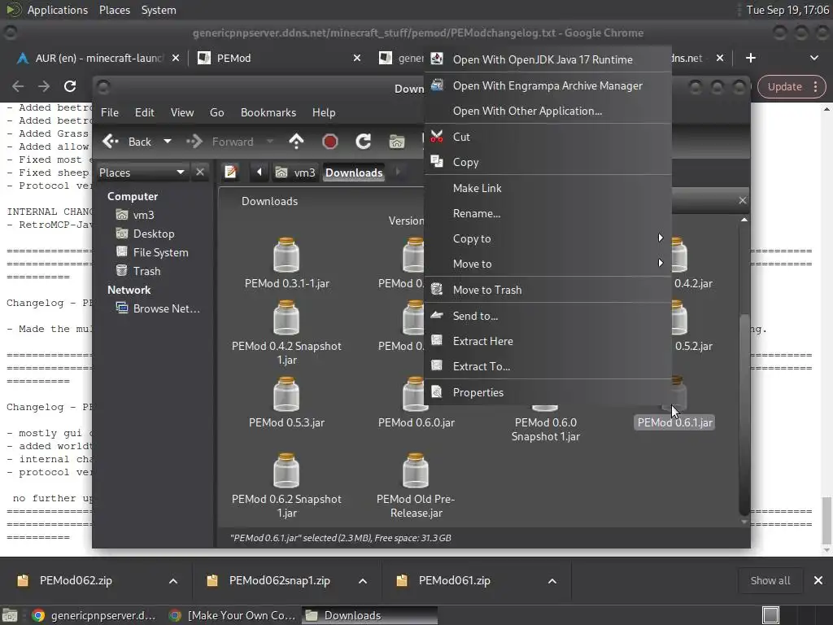
Task: Select Extract To option
Action: click(x=547, y=366)
